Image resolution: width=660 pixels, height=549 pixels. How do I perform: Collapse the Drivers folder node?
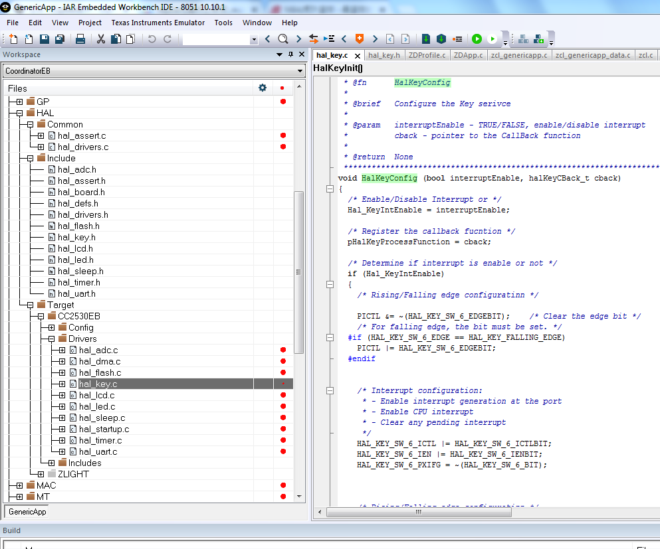click(x=51, y=339)
